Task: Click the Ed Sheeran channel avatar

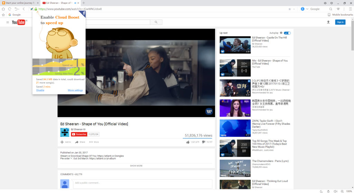Action: point(65,132)
